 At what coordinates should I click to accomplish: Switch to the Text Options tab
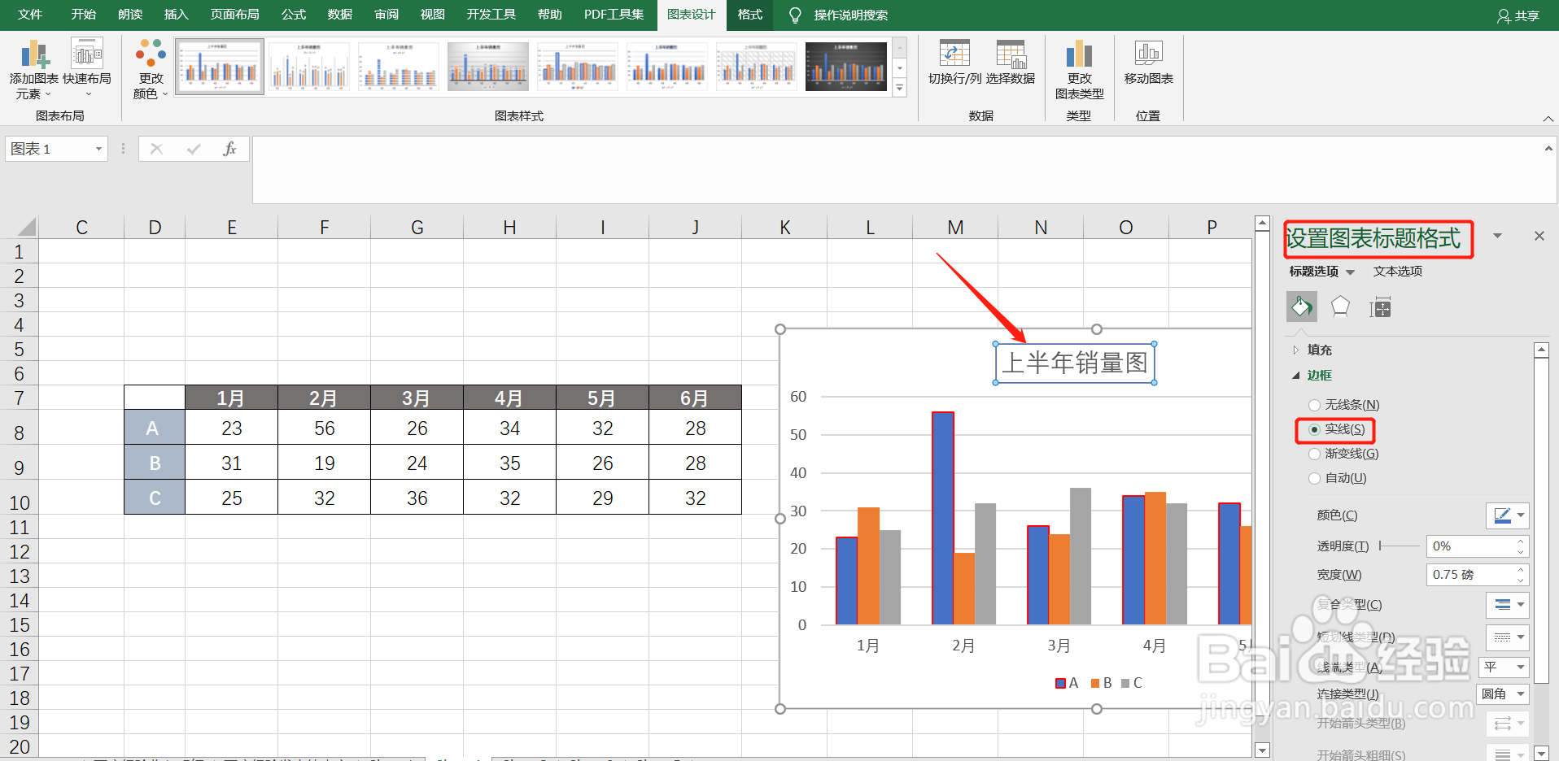click(x=1398, y=272)
